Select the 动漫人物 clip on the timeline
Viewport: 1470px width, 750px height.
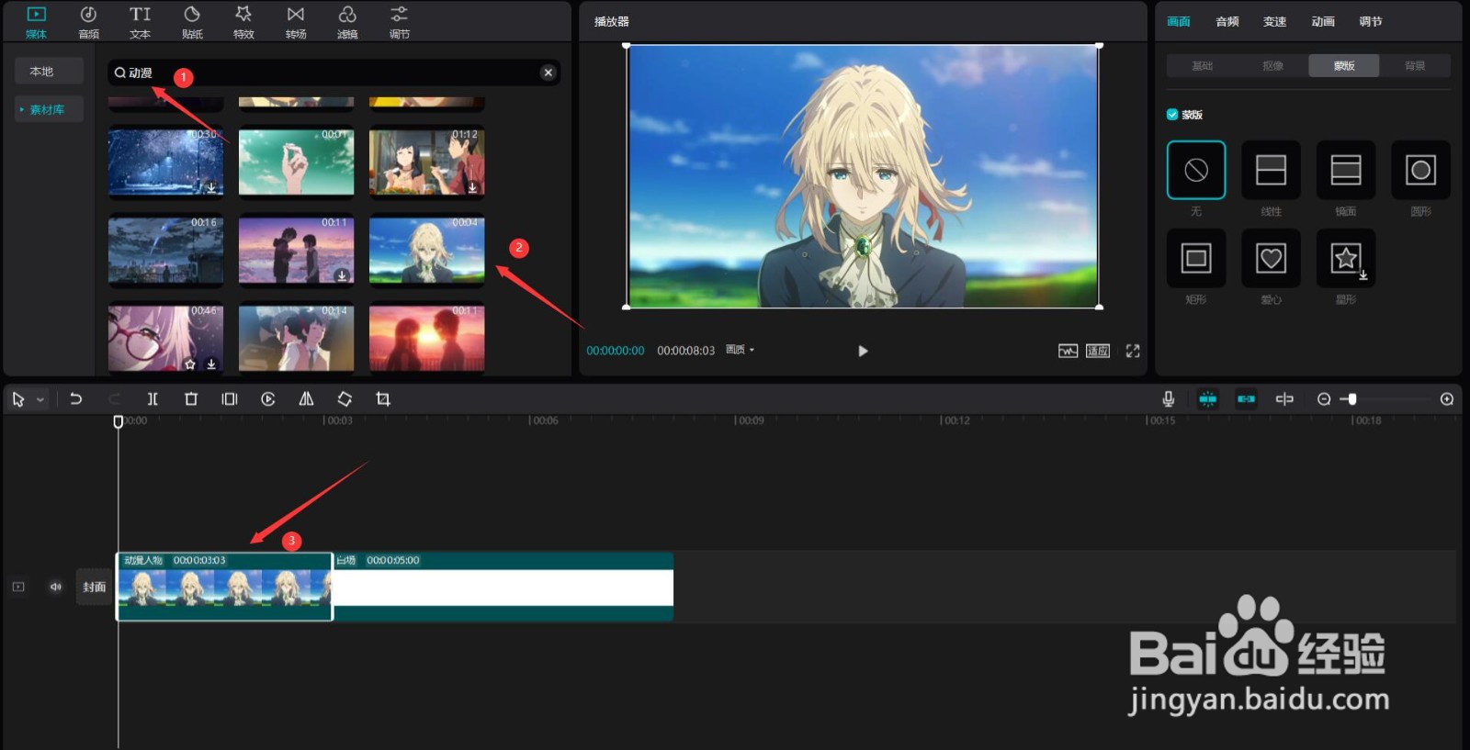click(224, 587)
